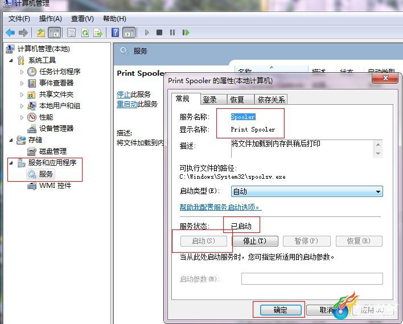Expand the 任务计划程序 node arrow
The height and width of the screenshot is (324, 403).
tap(22, 72)
